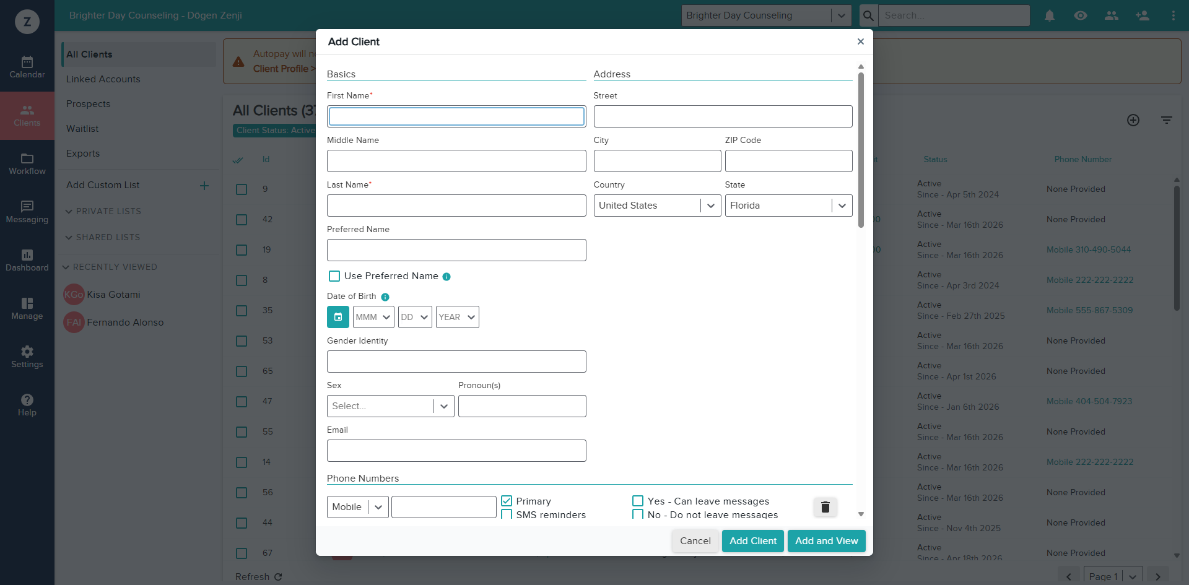The height and width of the screenshot is (585, 1189).
Task: Enable the SMS reminders checkbox
Action: coord(507,514)
